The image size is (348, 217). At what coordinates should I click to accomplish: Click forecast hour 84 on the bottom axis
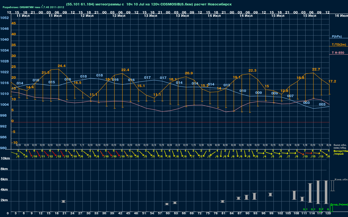click(x=232, y=213)
